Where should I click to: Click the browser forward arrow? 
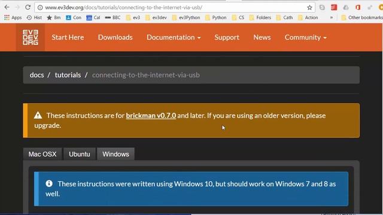[17, 7]
